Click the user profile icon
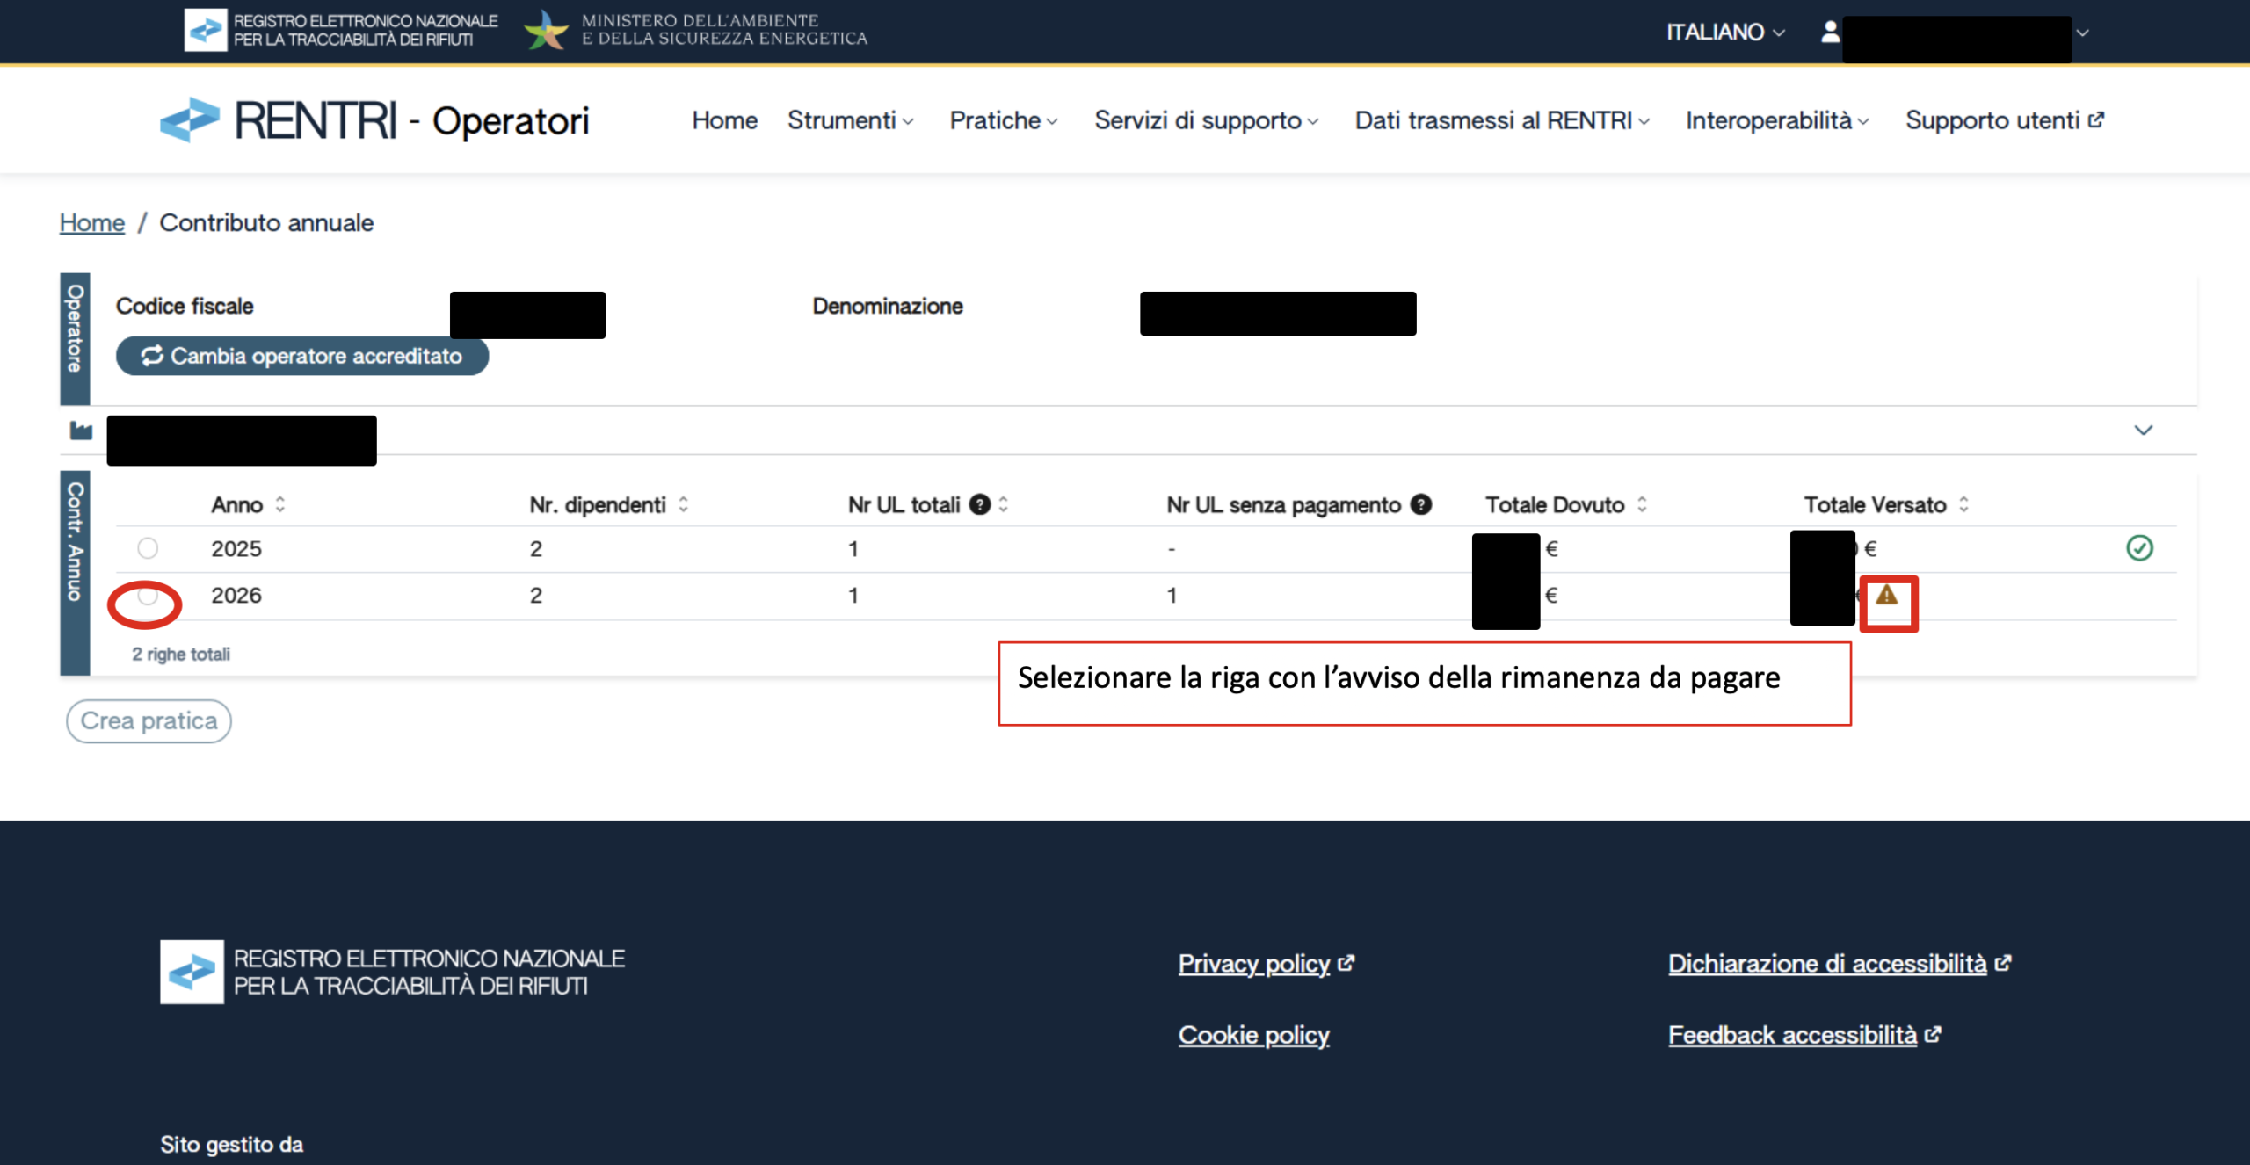This screenshot has height=1165, width=2250. (1830, 33)
